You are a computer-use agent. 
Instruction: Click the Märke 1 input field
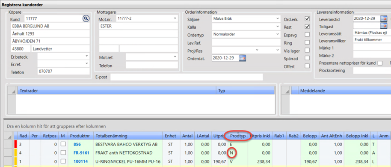372,47
